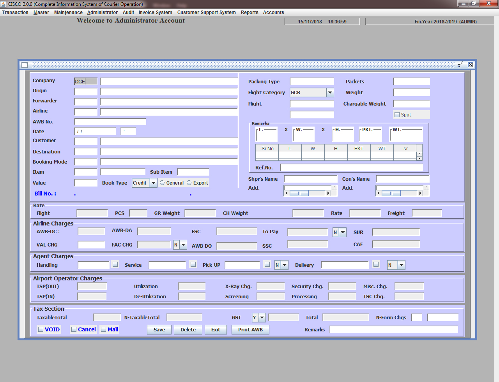Image resolution: width=499 pixels, height=382 pixels.
Task: Select the Export radio button
Action: [189, 183]
